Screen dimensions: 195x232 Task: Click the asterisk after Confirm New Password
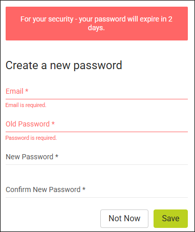pyautogui.click(x=84, y=188)
